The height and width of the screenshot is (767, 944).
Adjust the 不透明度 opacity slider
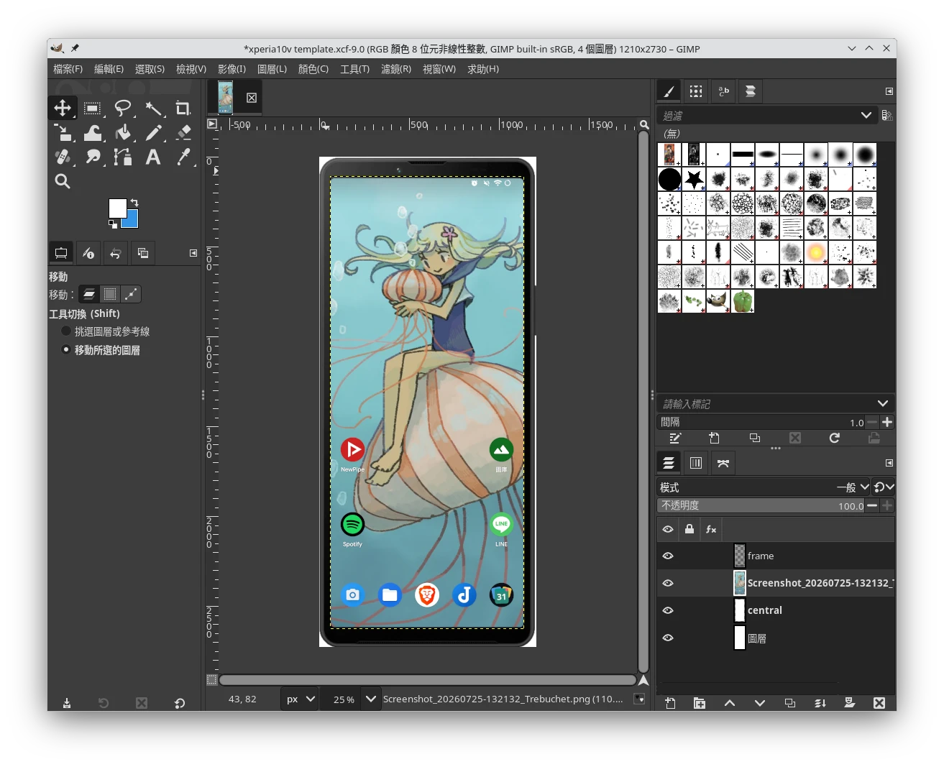tap(761, 505)
